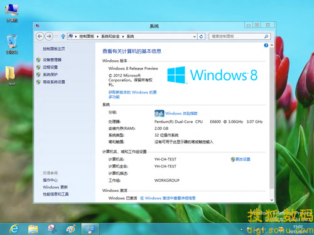Click the System window title bar icon
Image resolution: width=314 pixels, height=235 pixels.
point(37,26)
